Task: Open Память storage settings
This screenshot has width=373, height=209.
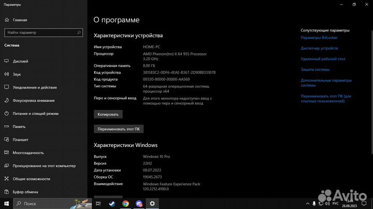Action: (19, 127)
